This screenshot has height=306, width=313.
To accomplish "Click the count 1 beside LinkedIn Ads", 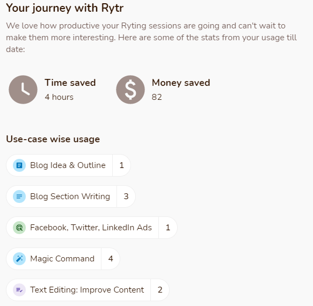I will point(168,228).
